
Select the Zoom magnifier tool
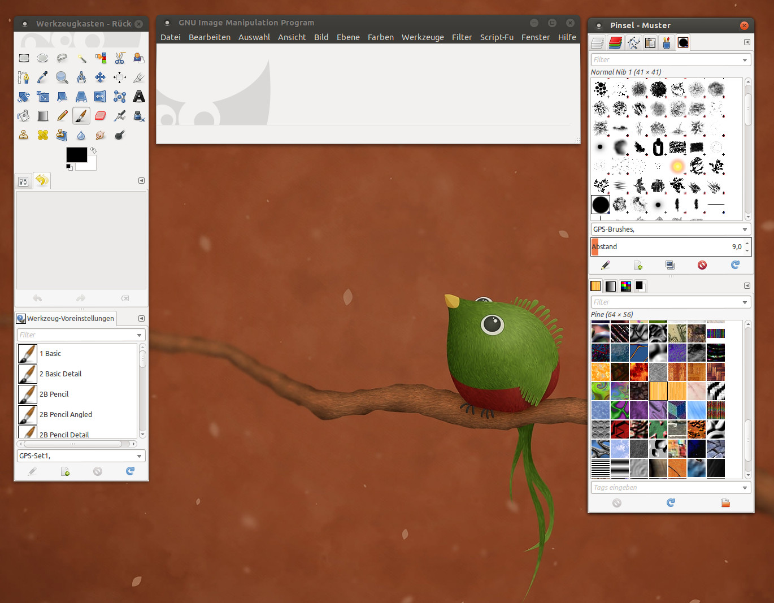[x=62, y=77]
